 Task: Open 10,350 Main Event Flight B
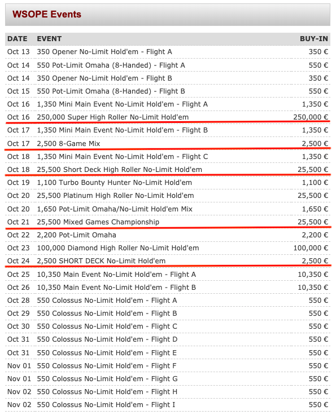(x=116, y=287)
